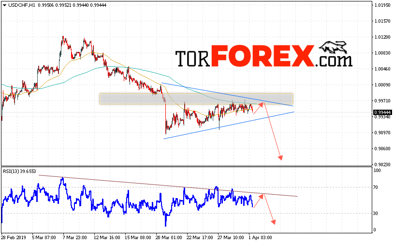Select the gray resistance zone rectangle
The height and width of the screenshot is (243, 394).
(196, 99)
